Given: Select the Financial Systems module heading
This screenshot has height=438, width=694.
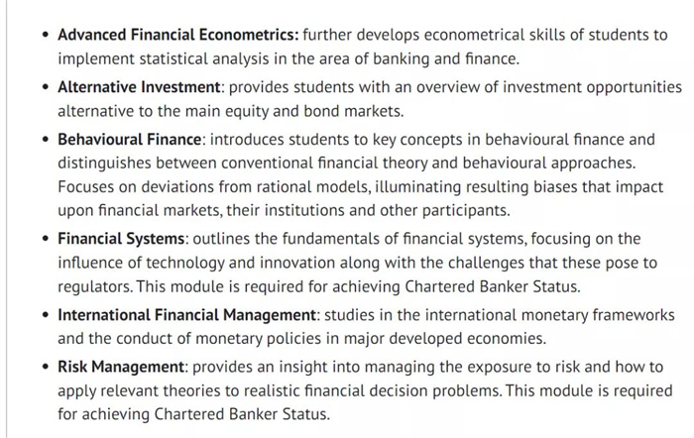Looking at the screenshot, I should pyautogui.click(x=121, y=239).
